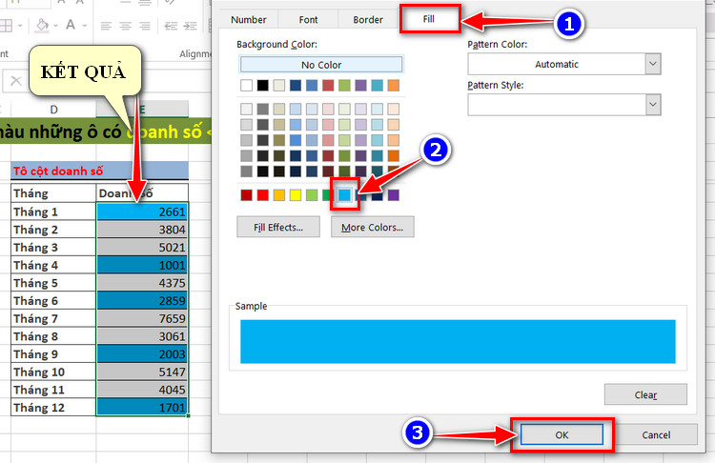Center text using ribbon alignment icon

[x=126, y=26]
